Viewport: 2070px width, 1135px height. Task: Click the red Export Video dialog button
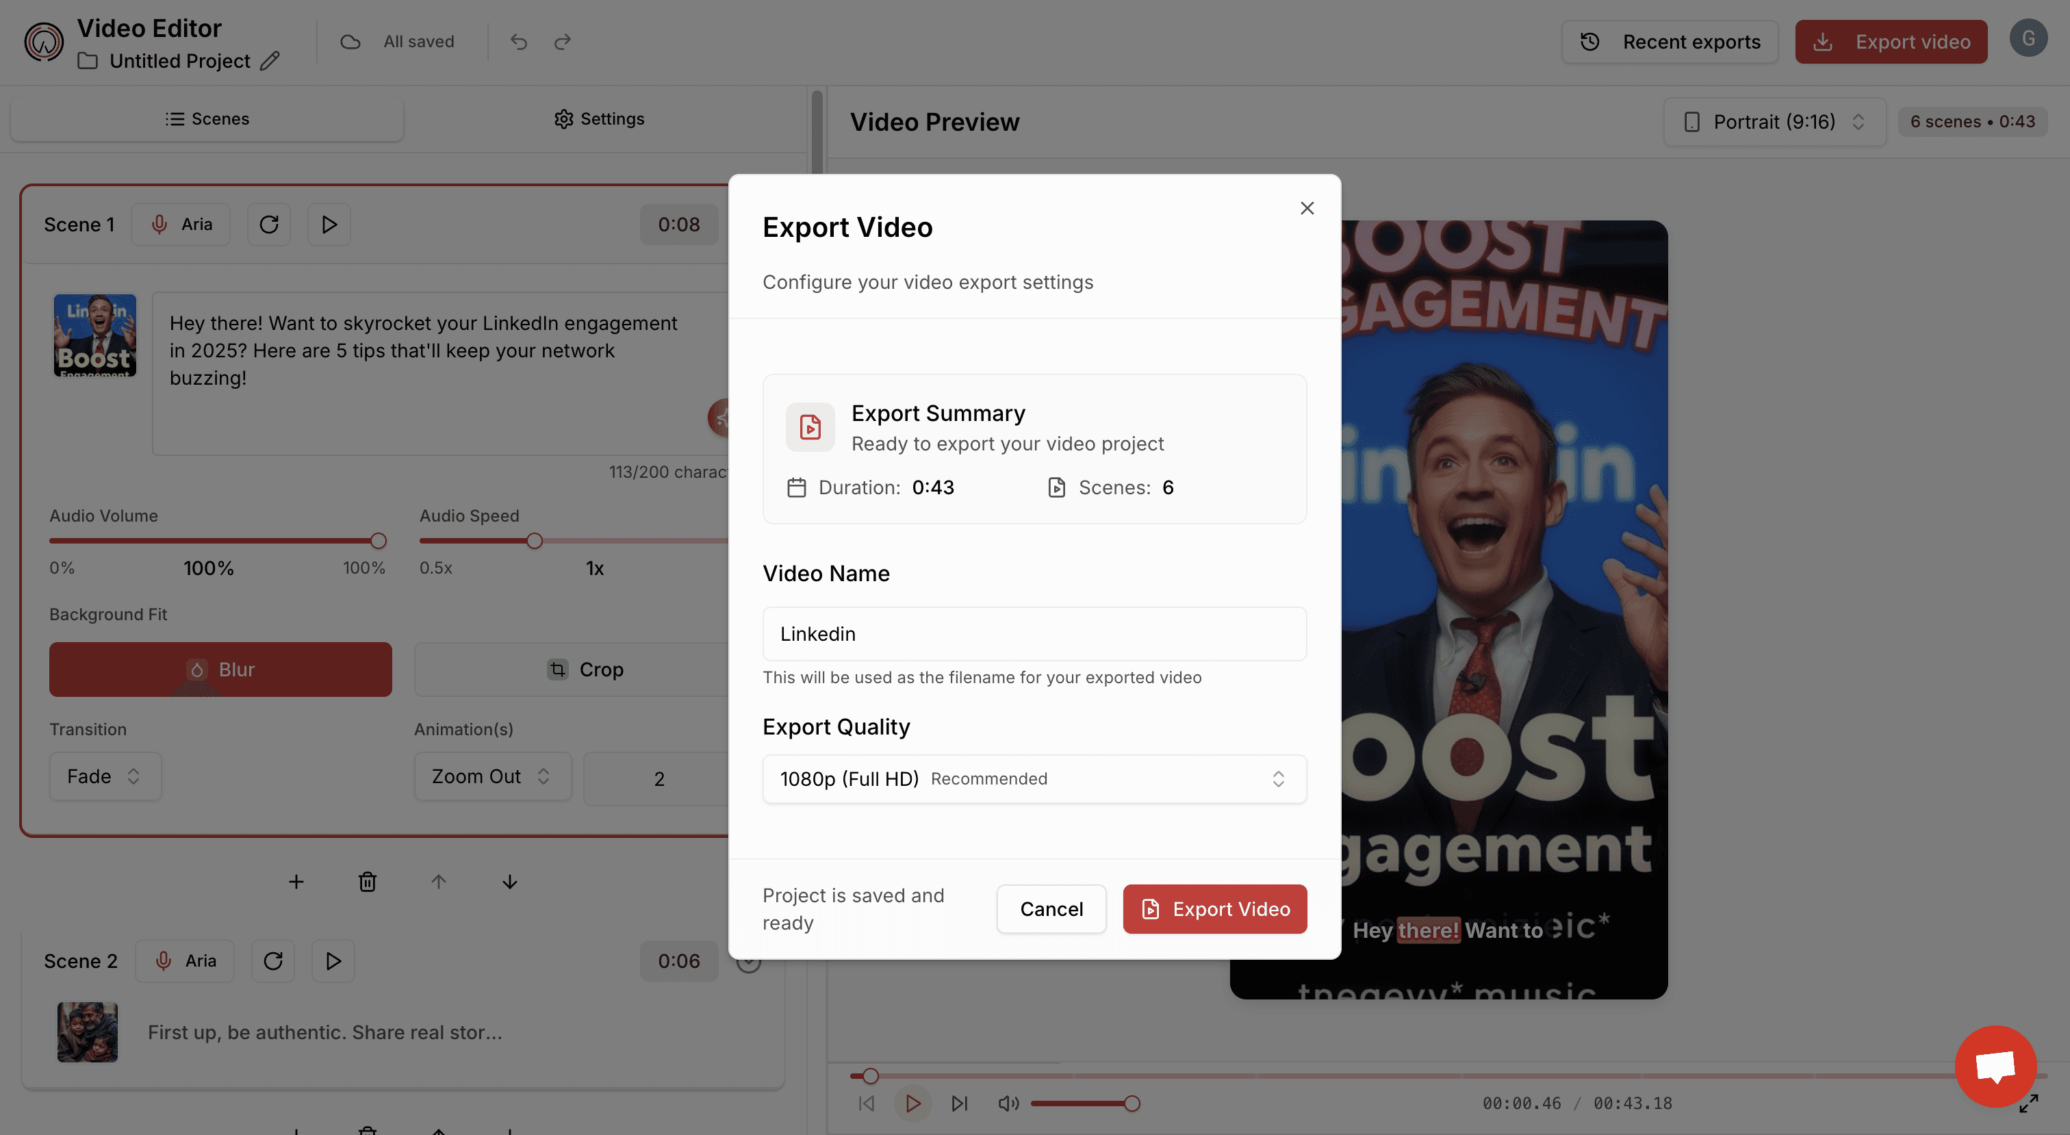tap(1214, 909)
